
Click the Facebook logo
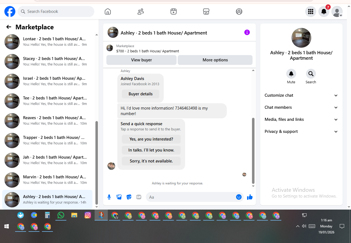(x=10, y=12)
